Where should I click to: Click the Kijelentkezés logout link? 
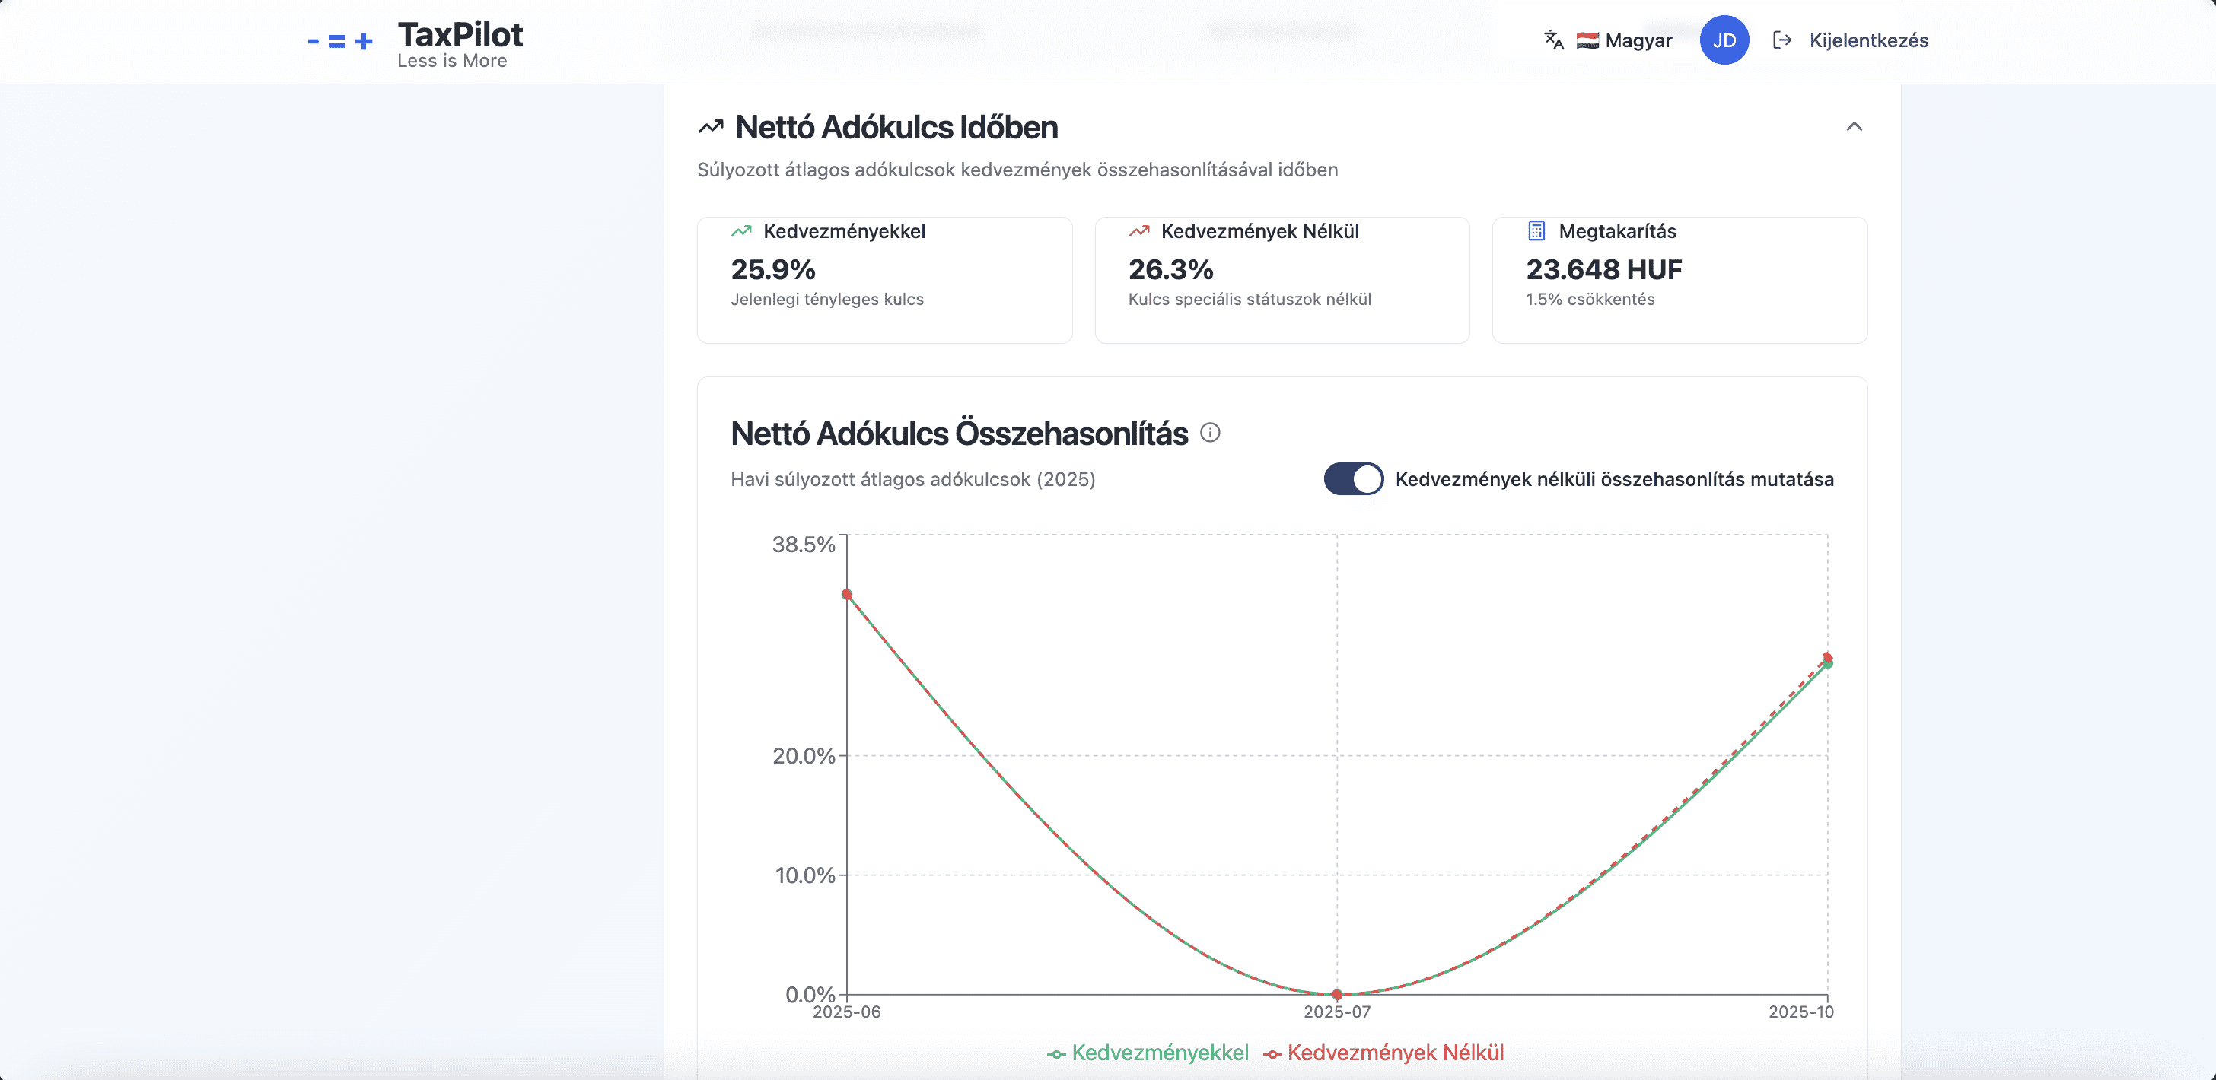coord(1867,40)
